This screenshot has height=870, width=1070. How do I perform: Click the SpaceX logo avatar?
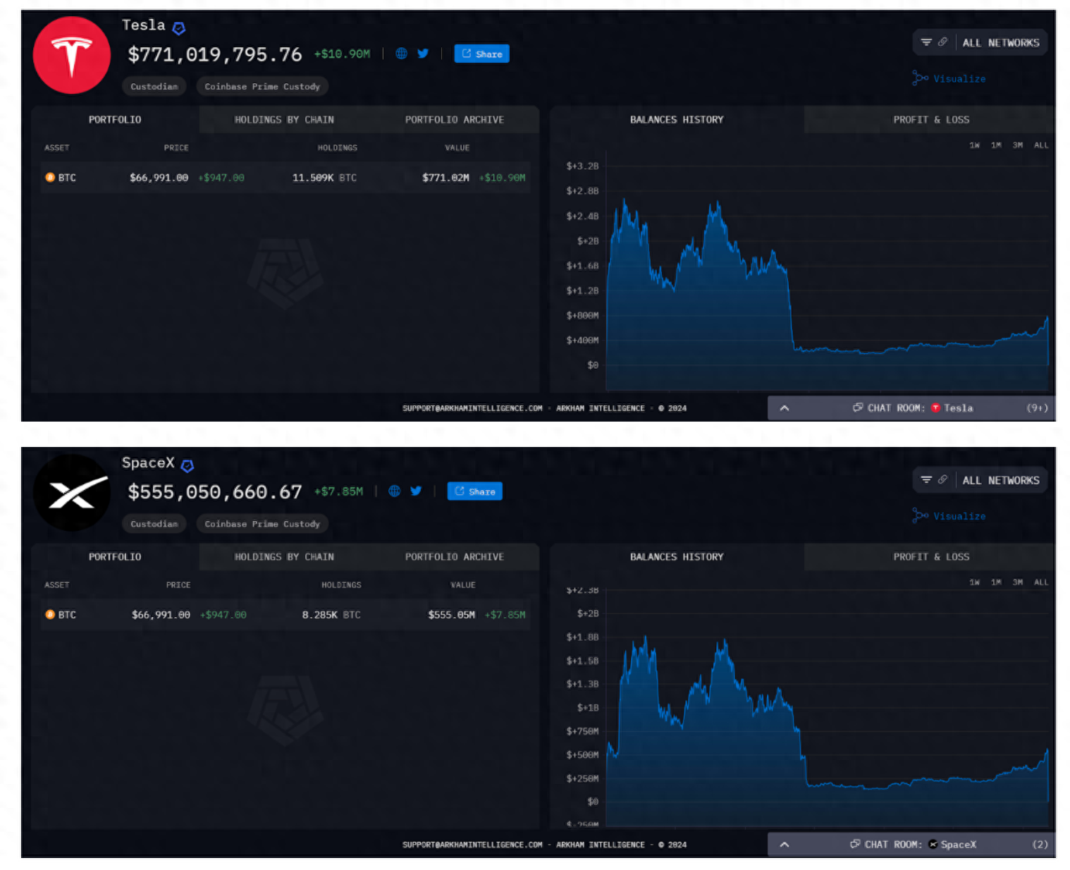click(x=72, y=493)
